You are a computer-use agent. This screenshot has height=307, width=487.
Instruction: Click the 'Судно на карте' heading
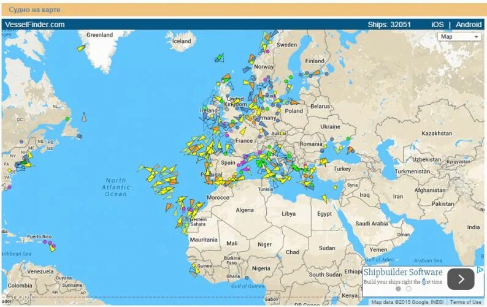click(x=34, y=10)
